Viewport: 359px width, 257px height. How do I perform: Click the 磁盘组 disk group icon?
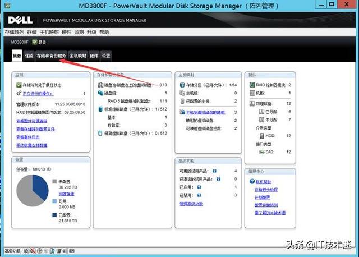pyautogui.click(x=100, y=93)
